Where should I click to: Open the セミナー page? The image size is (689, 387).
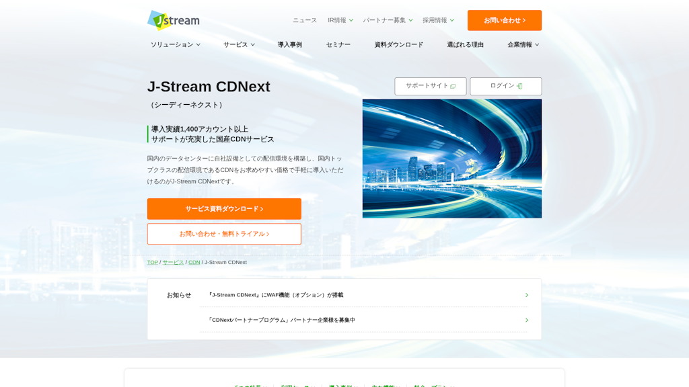coord(338,44)
